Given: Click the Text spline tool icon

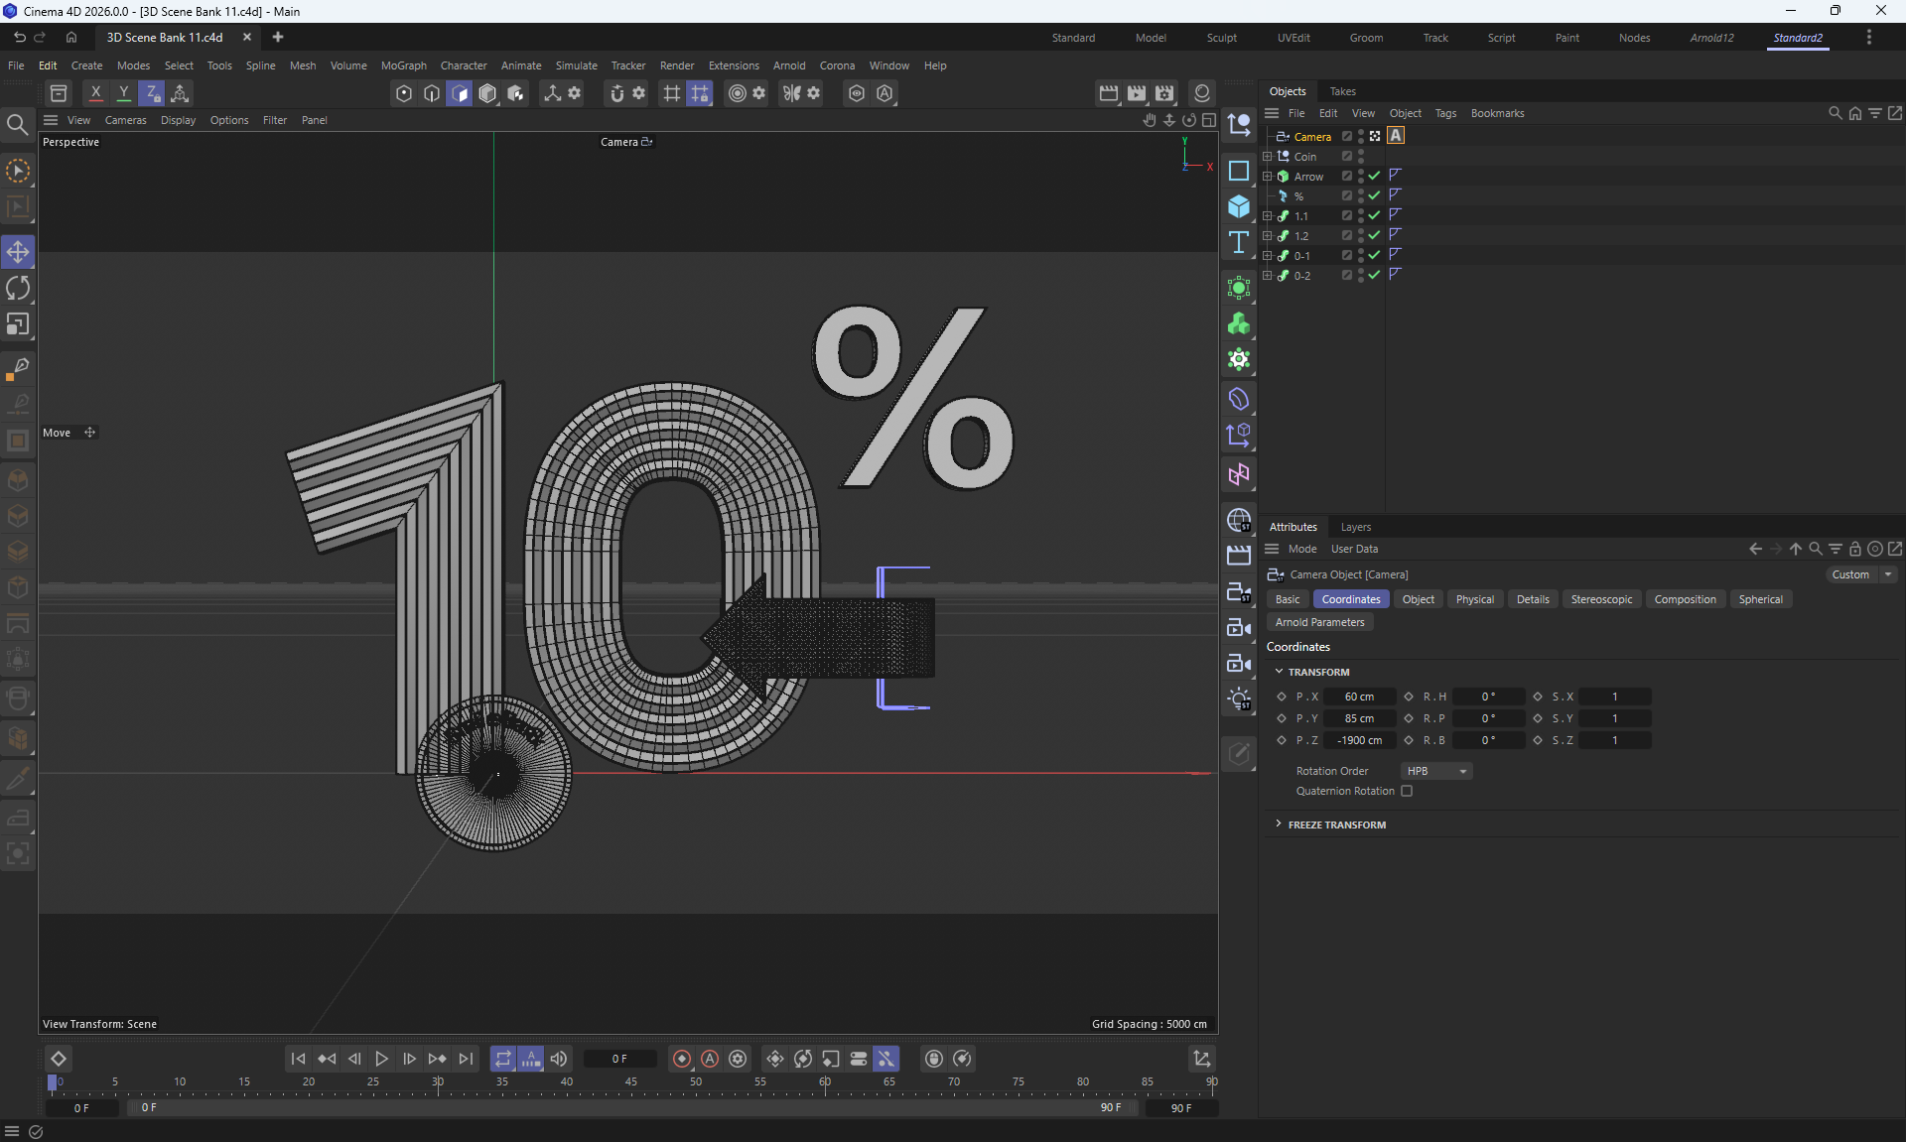Looking at the screenshot, I should point(1238,243).
